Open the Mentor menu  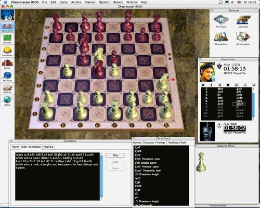click(90, 2)
